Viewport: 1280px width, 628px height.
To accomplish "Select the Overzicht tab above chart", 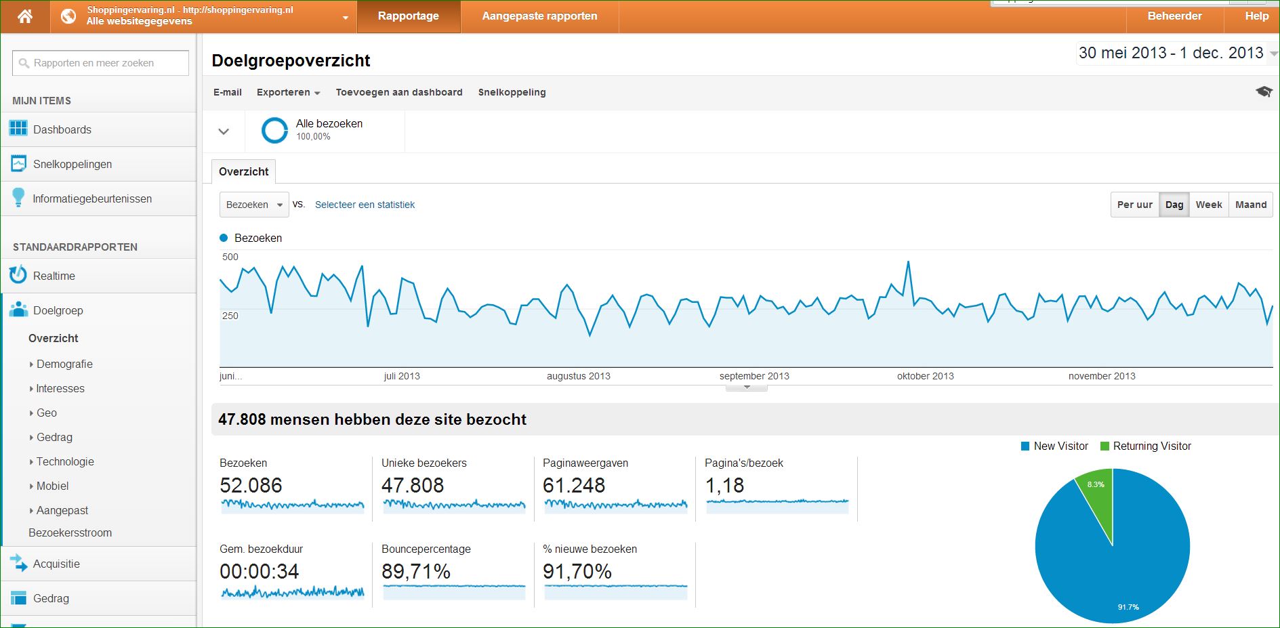I will pos(243,171).
